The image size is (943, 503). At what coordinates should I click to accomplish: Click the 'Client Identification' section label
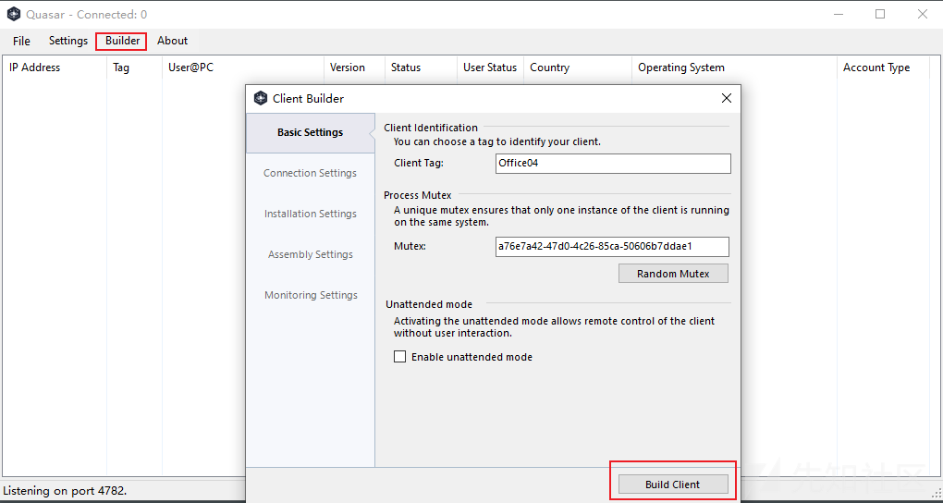pyautogui.click(x=431, y=128)
